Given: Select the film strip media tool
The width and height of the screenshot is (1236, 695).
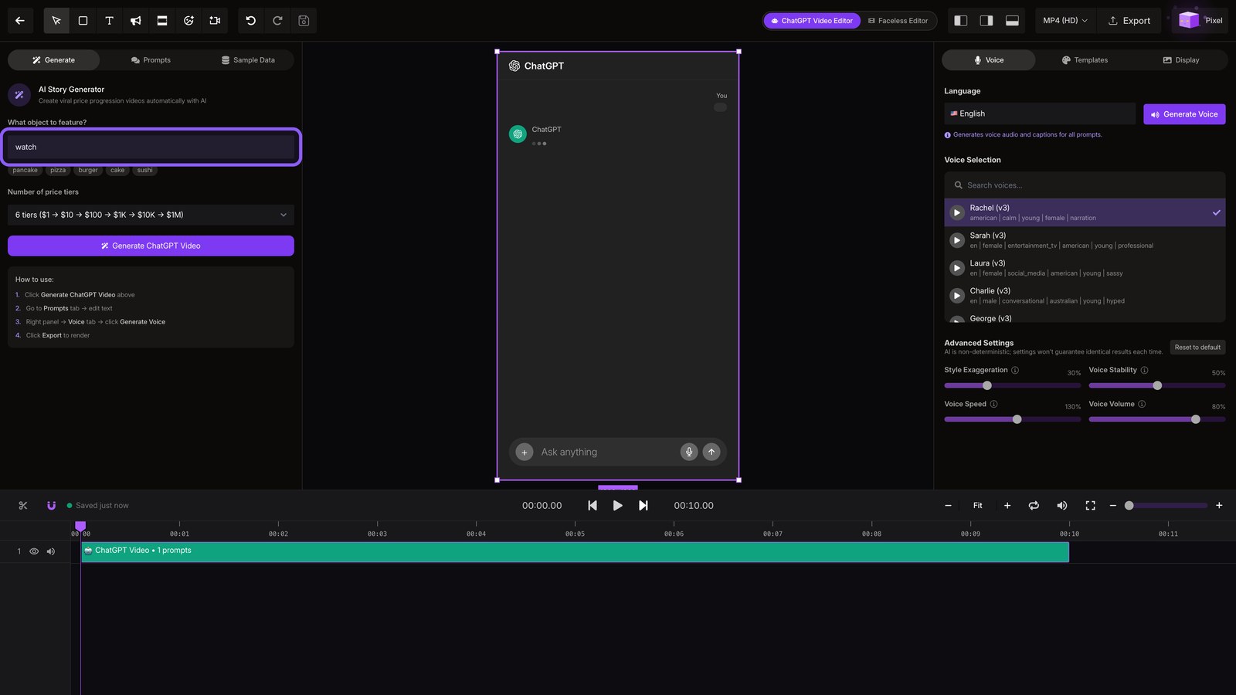Looking at the screenshot, I should point(162,21).
